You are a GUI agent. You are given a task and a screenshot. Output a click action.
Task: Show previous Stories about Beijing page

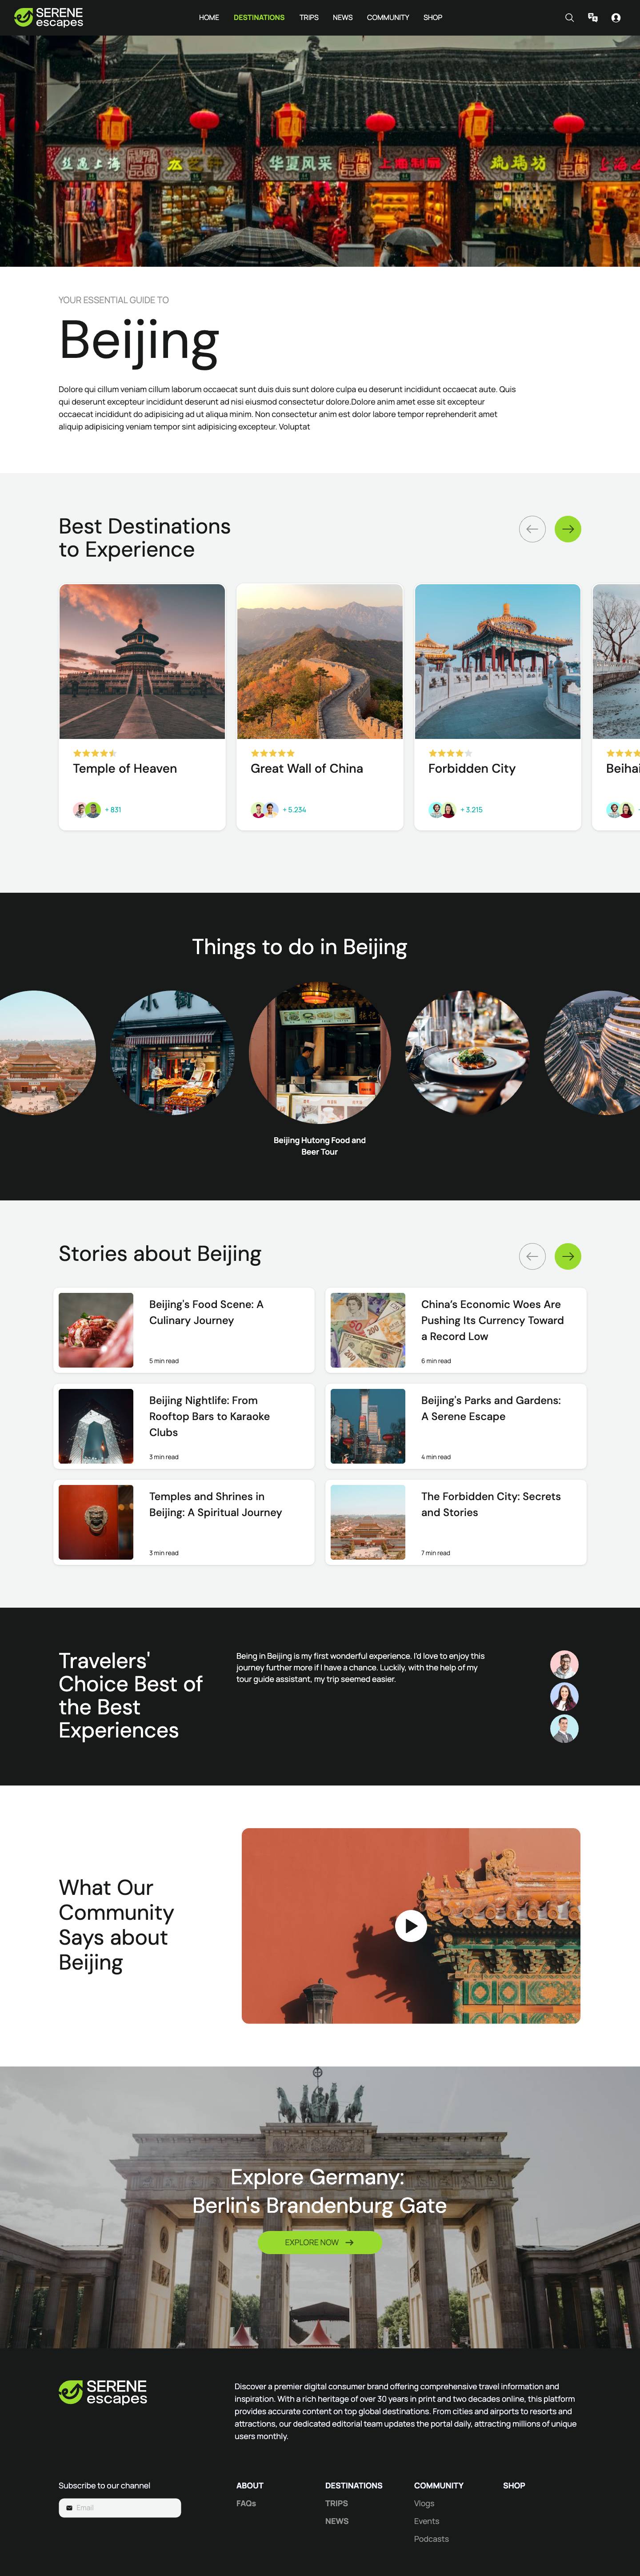532,1256
